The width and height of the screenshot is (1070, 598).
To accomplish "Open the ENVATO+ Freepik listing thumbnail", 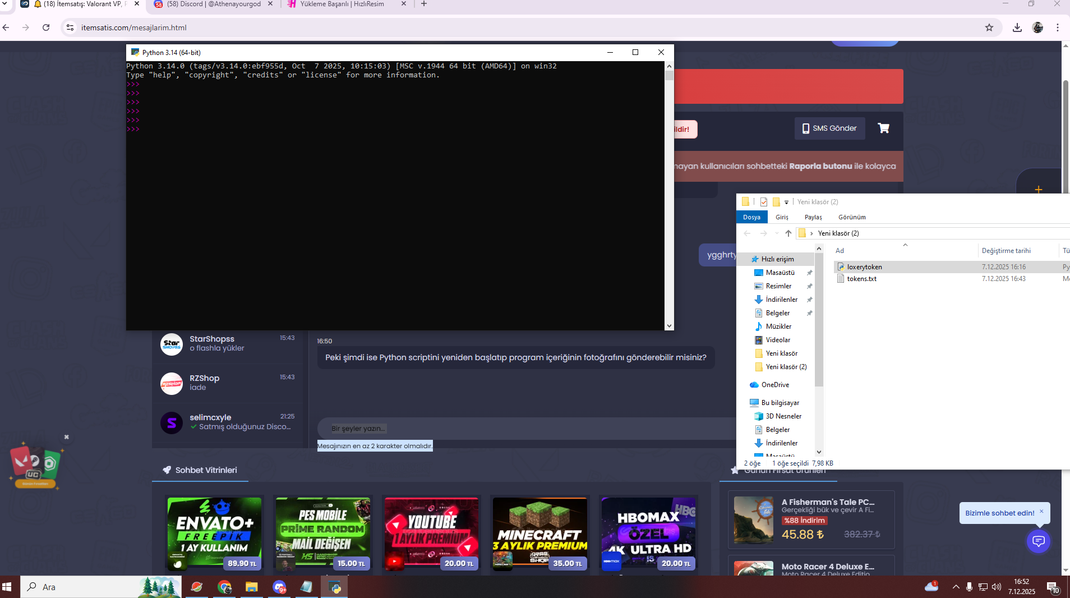I will click(214, 535).
